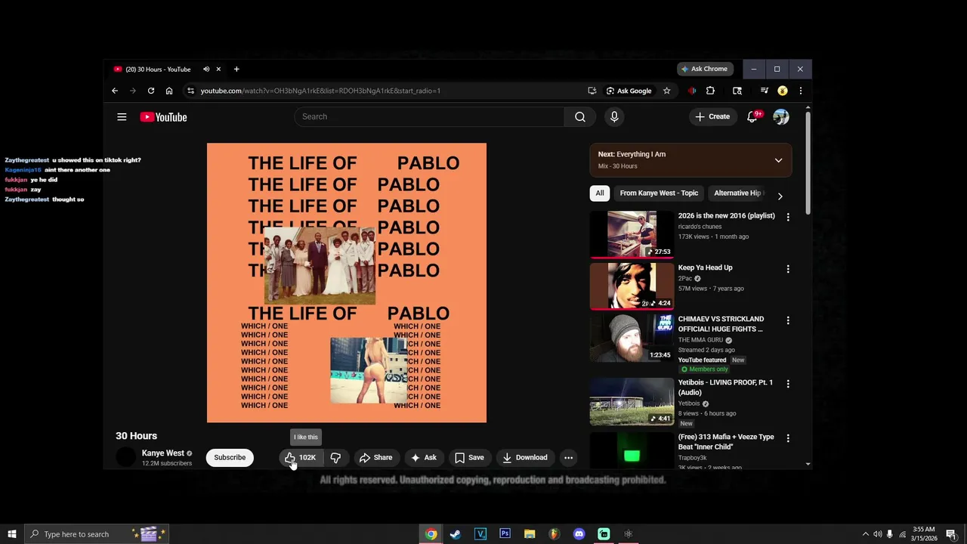Dislike the video with thumbs down
The width and height of the screenshot is (967, 544).
click(x=335, y=457)
